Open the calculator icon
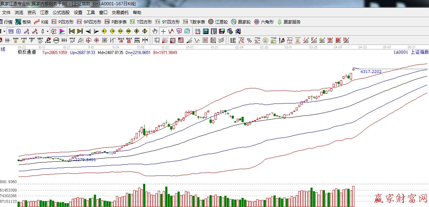The image size is (429, 207). [206, 31]
